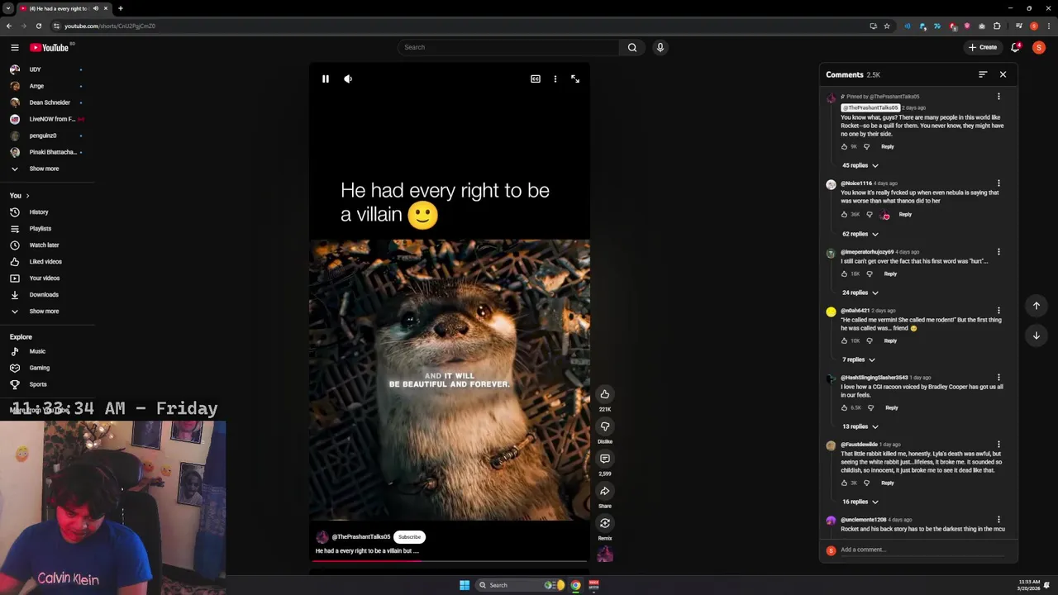This screenshot has height=595, width=1058.
Task: Mute the Short's audio
Action: coord(348,79)
